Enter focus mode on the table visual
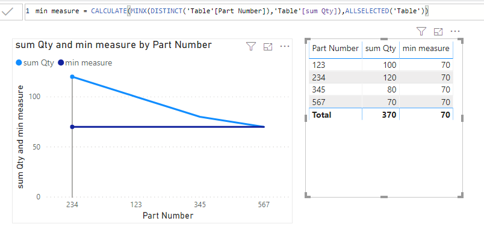The height and width of the screenshot is (233, 484). [438, 31]
